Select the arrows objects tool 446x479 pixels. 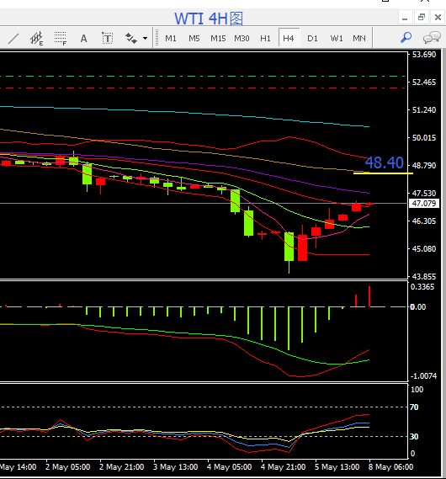pos(131,39)
